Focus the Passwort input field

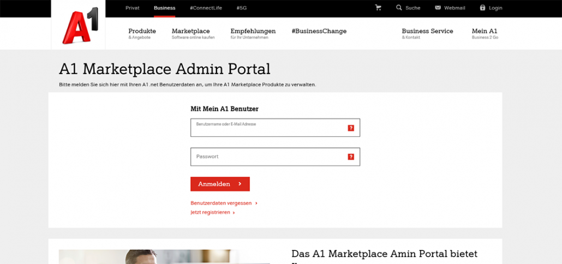pos(275,157)
